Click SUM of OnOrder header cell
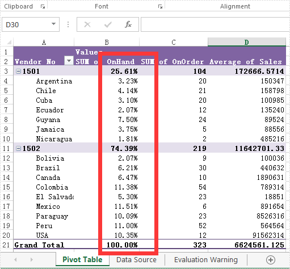The height and width of the screenshot is (269, 290). point(174,61)
